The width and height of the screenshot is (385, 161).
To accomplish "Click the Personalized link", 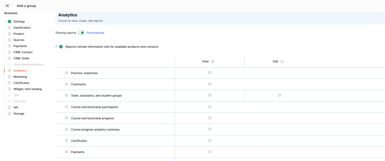I will pos(95,33).
